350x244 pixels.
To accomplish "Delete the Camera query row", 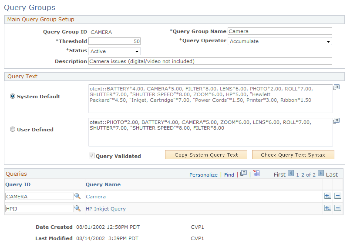I will point(338,196).
